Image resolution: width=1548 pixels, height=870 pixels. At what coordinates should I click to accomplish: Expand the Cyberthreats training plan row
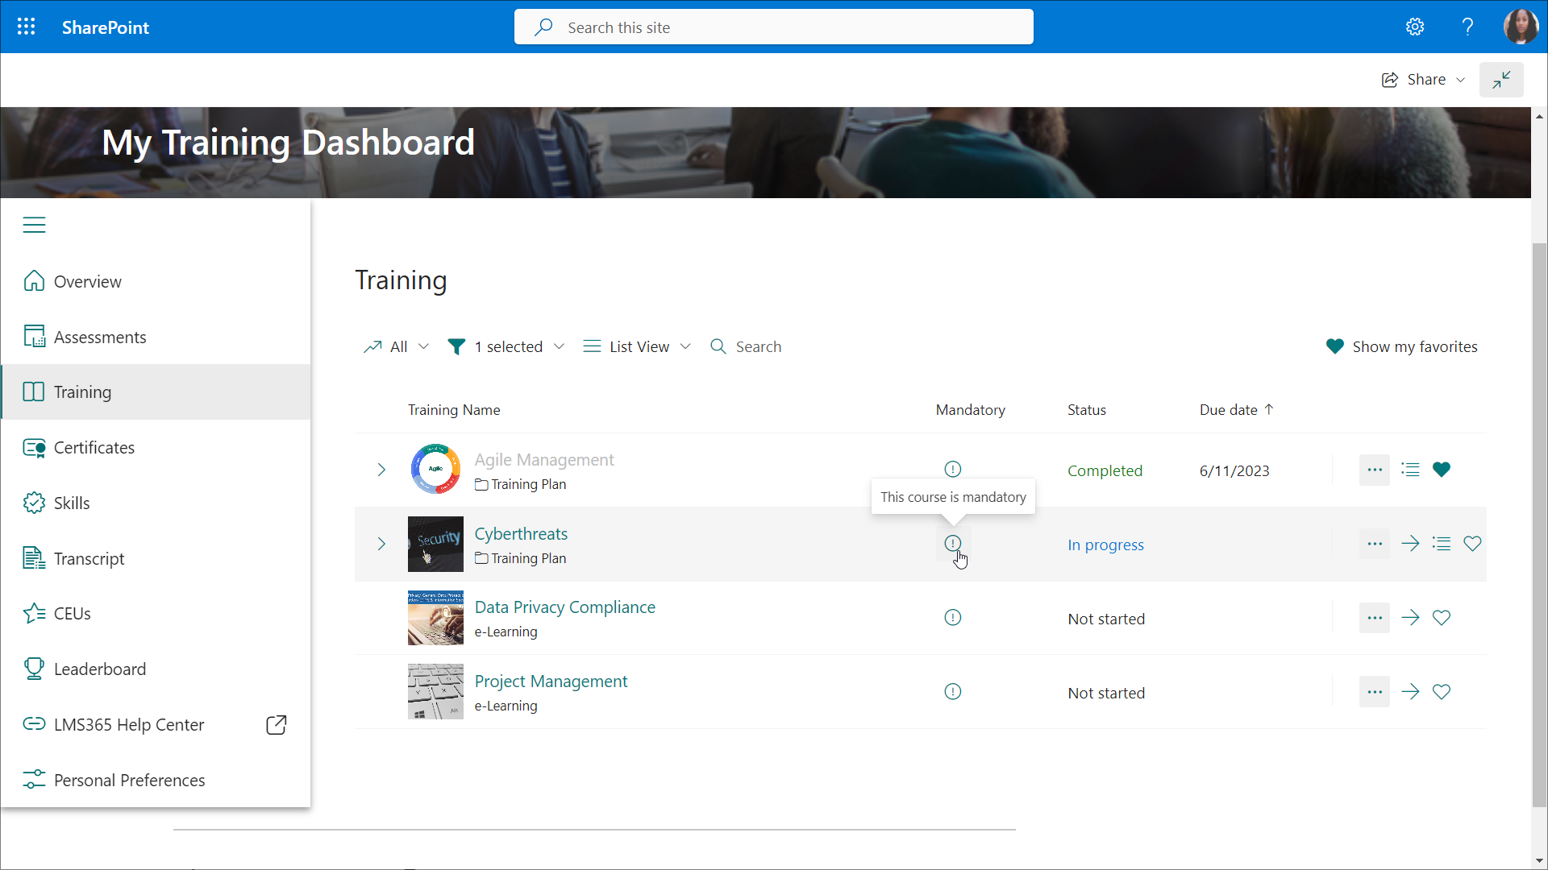381,544
